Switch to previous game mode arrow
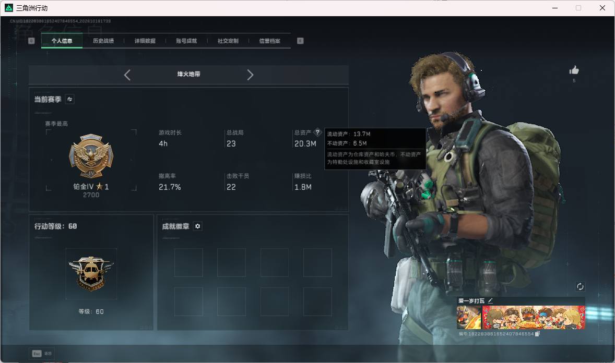This screenshot has width=615, height=363. click(x=127, y=75)
